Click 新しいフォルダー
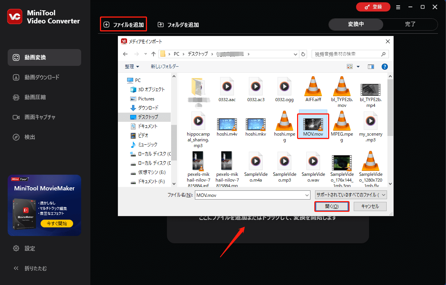 point(165,67)
